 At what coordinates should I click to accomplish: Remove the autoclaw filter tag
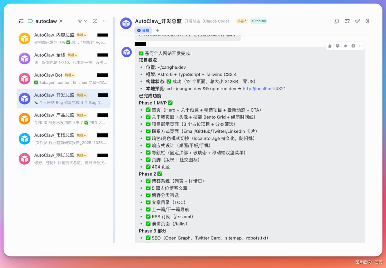click(61, 21)
